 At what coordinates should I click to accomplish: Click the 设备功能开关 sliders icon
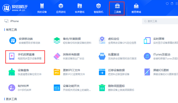[57, 88]
